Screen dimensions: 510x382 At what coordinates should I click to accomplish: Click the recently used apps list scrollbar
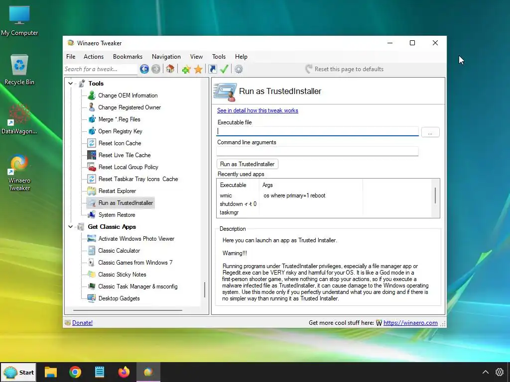pos(435,195)
